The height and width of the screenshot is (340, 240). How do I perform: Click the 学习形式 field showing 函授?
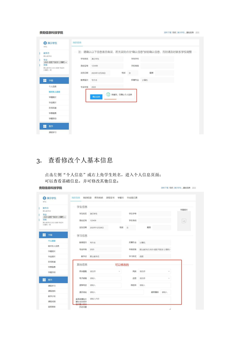(155, 256)
